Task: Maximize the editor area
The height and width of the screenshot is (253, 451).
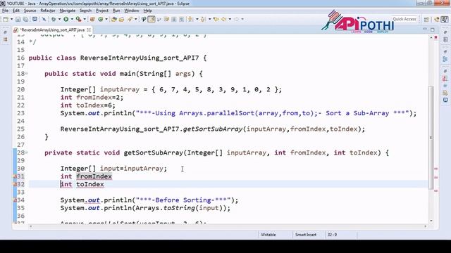Action: [x=432, y=30]
